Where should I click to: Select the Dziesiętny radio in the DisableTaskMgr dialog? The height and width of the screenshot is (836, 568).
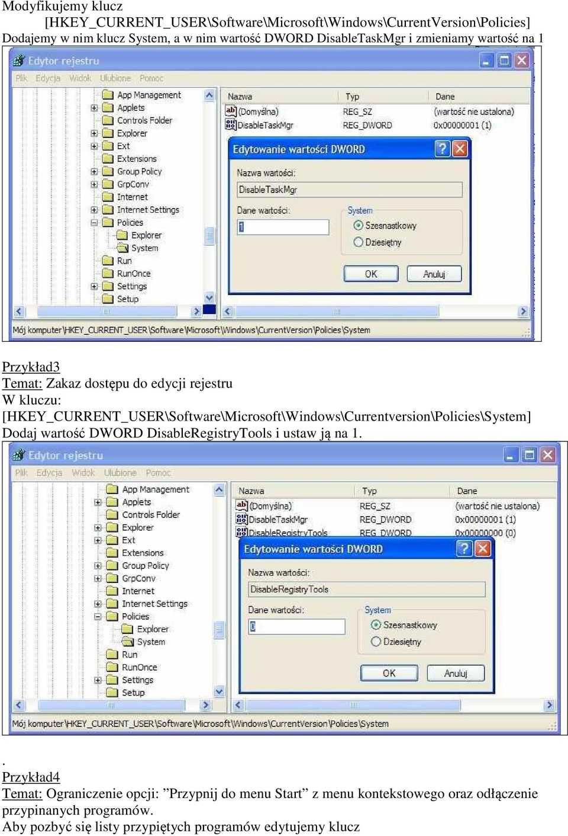click(x=358, y=242)
